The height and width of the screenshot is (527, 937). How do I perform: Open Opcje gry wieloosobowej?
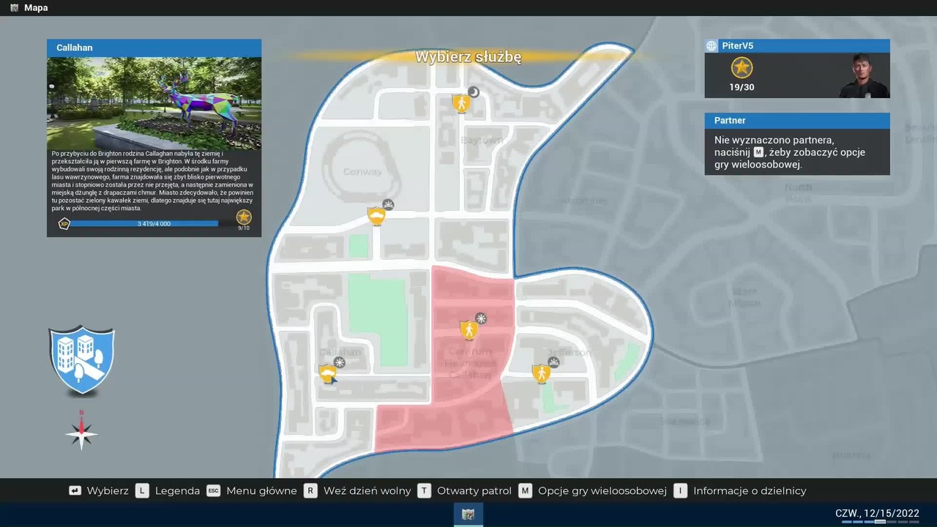coord(593,490)
